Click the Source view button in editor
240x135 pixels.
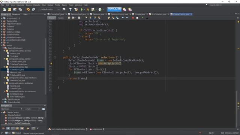click(52, 18)
